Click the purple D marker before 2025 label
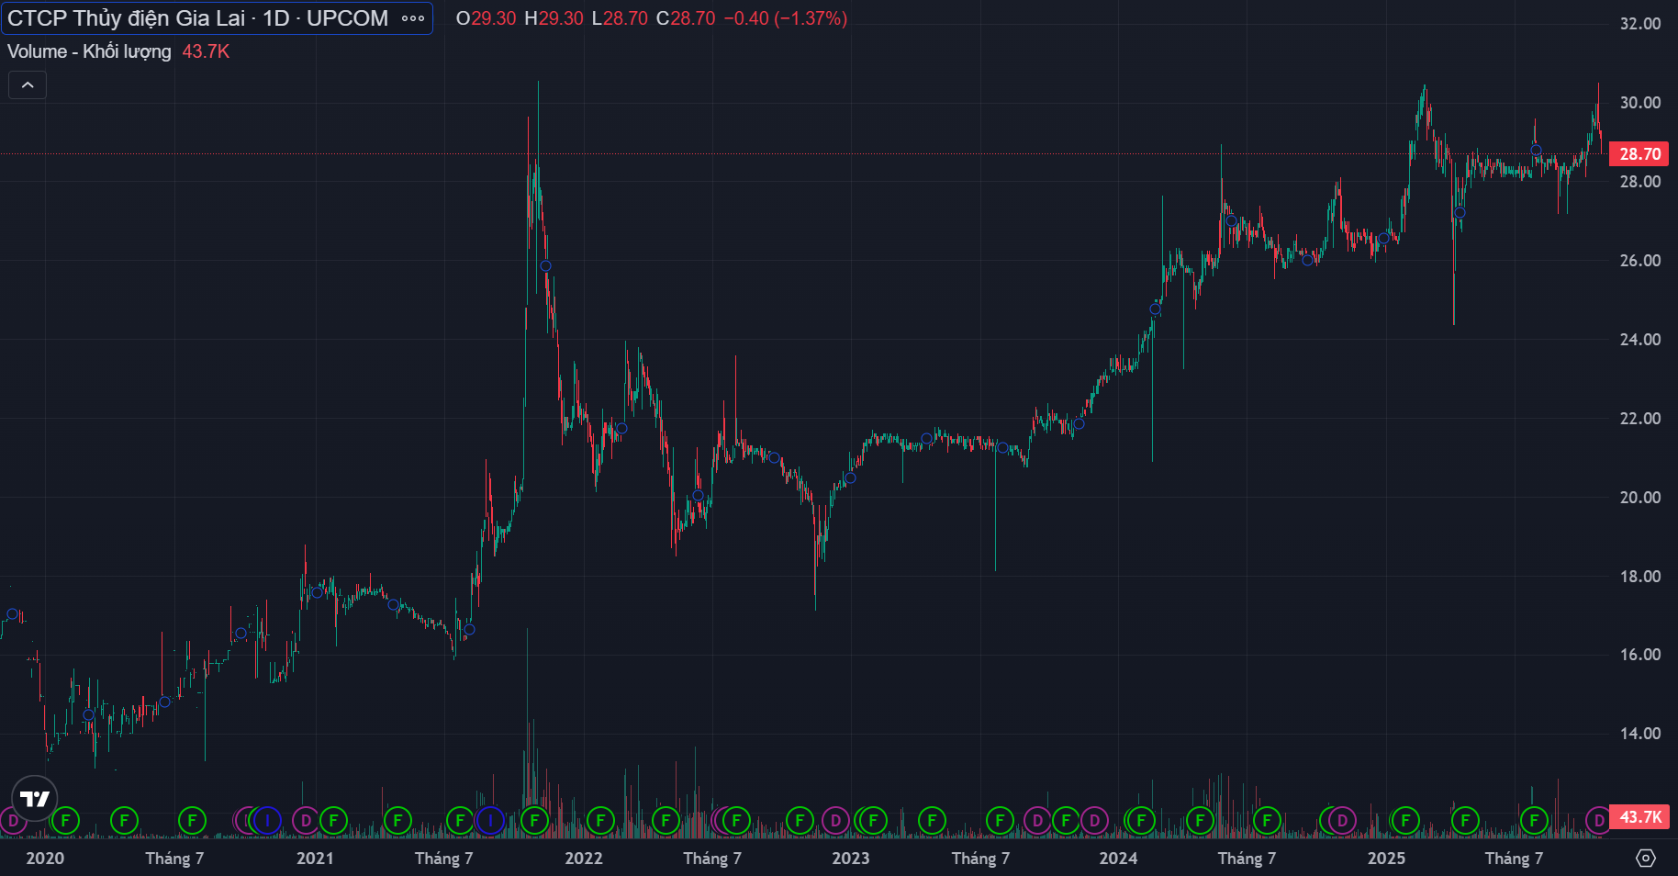 (x=1342, y=820)
